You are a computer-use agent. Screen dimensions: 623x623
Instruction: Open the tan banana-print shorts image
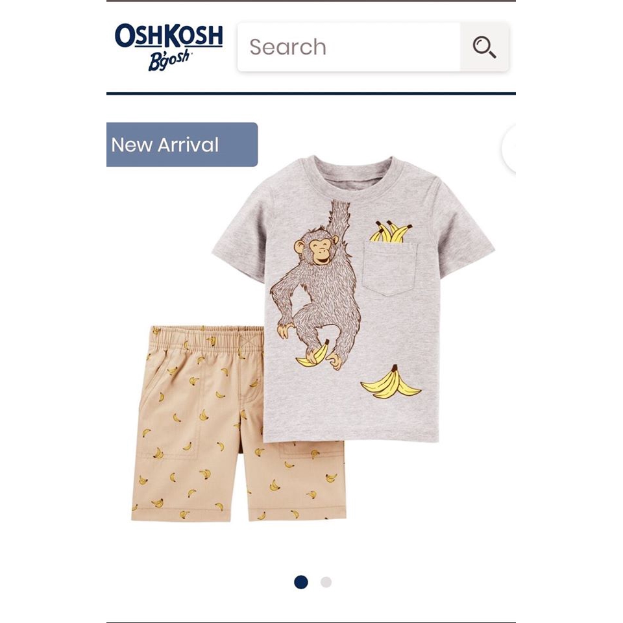click(x=238, y=424)
